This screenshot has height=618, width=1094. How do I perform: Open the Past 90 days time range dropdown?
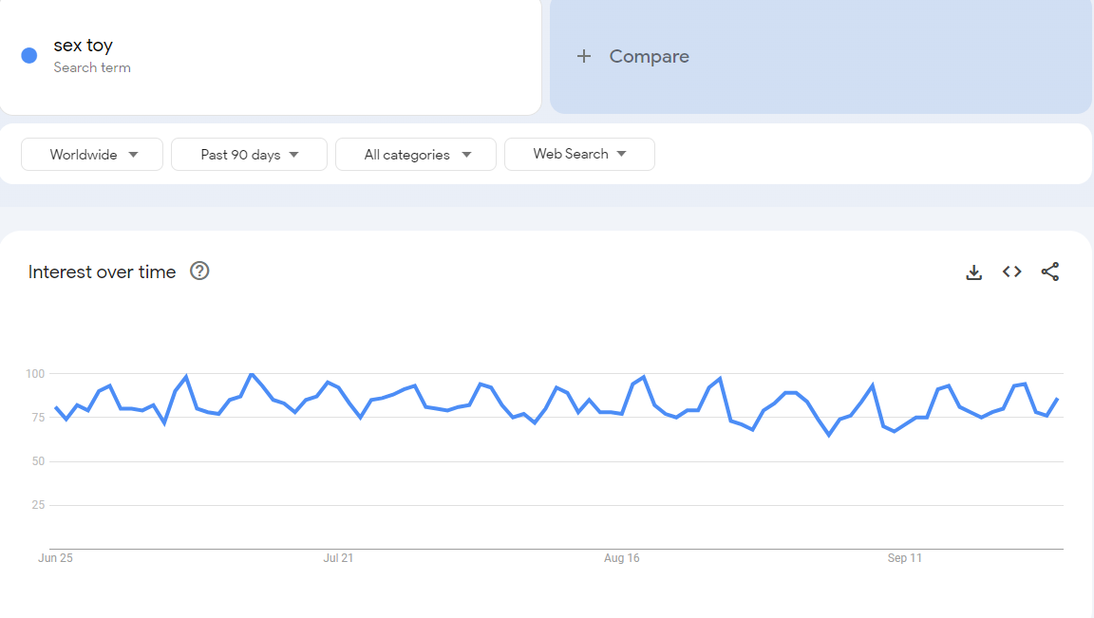(249, 155)
